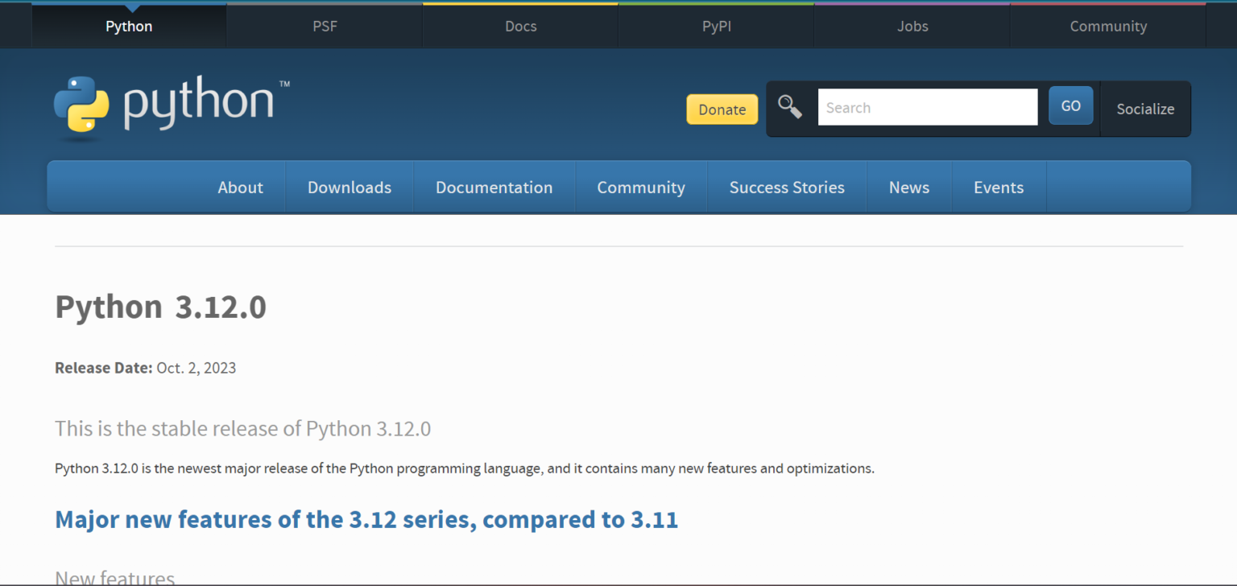
Task: Open the Downloads menu
Action: 349,187
